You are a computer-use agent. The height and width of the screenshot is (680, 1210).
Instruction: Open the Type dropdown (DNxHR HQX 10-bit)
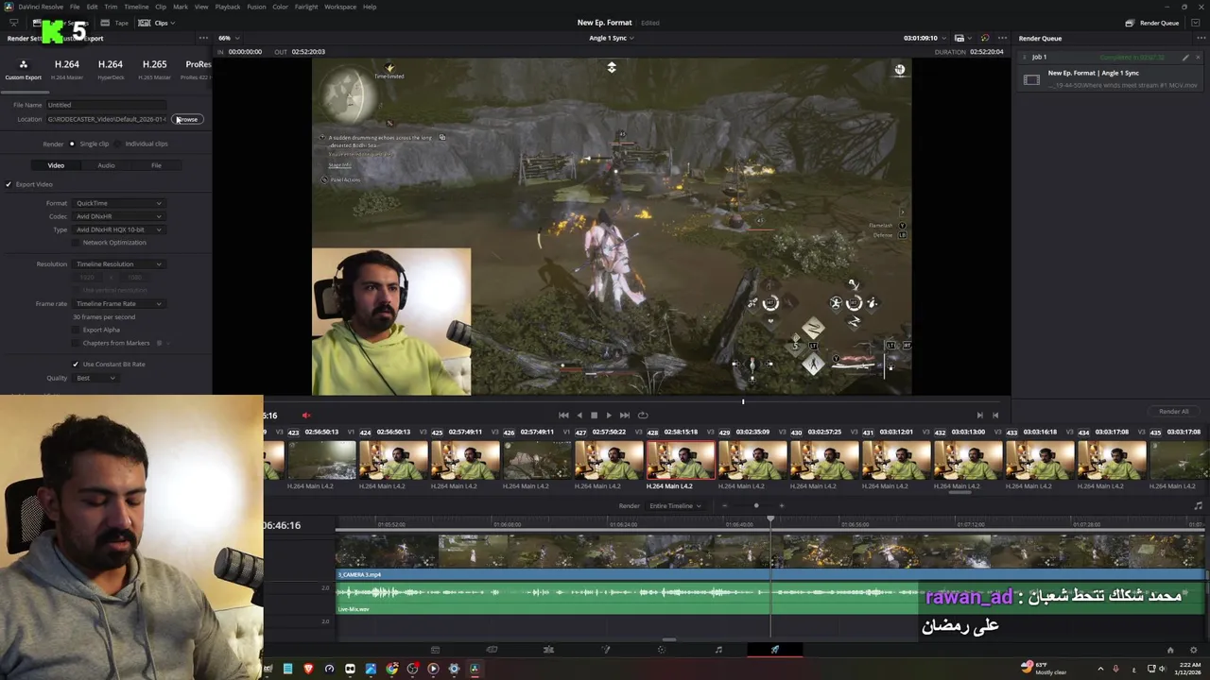118,229
